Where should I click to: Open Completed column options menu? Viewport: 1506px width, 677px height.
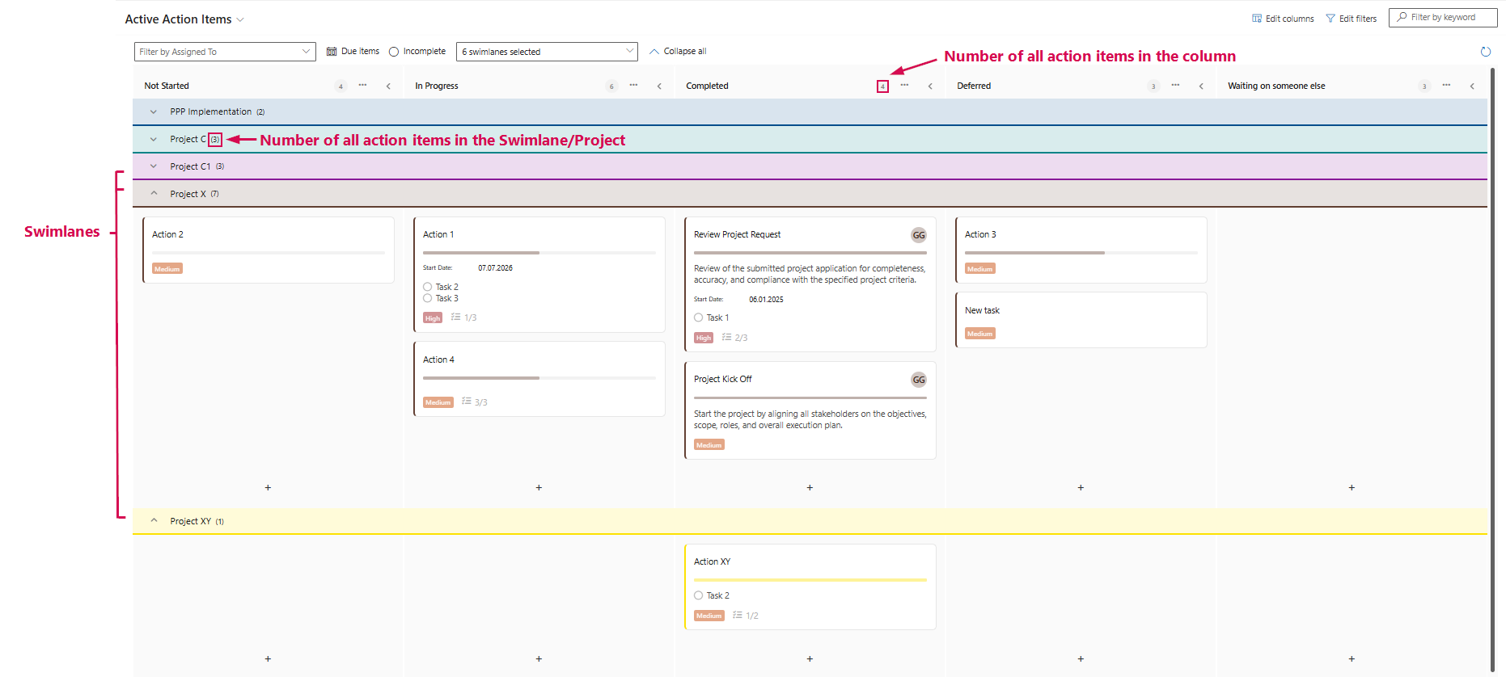[904, 86]
